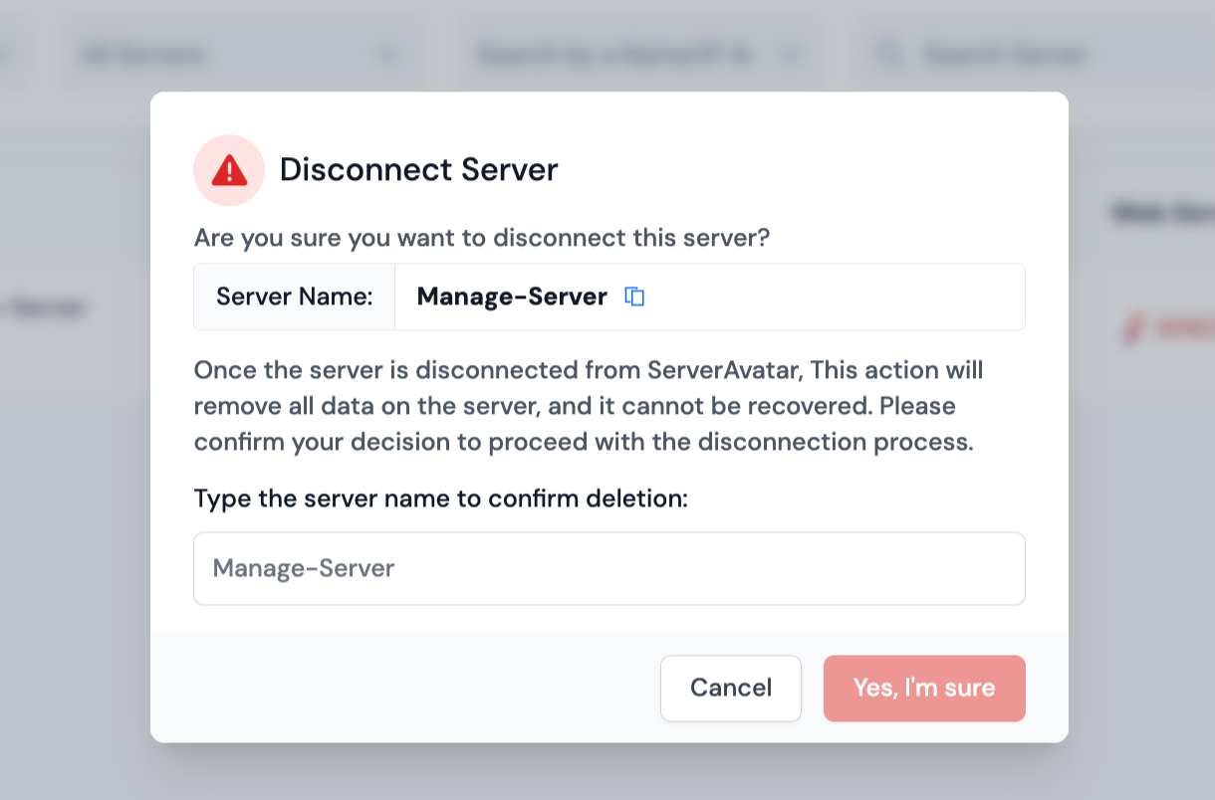Confirm disconnection with Yes, I'm sure button
The height and width of the screenshot is (800, 1215).
[924, 688]
